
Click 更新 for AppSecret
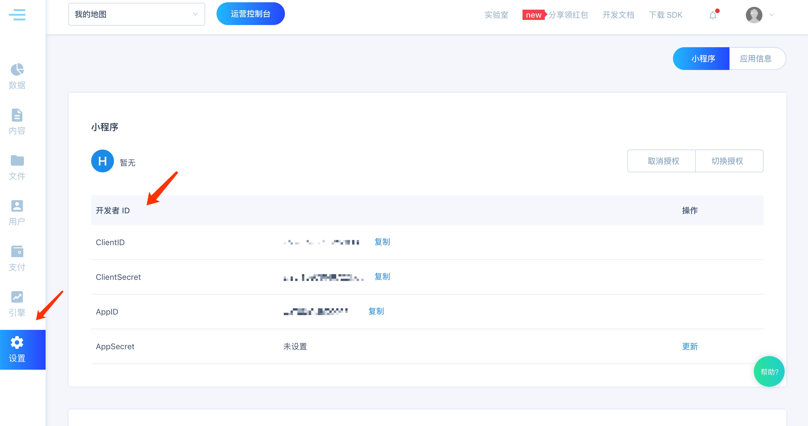(x=690, y=346)
